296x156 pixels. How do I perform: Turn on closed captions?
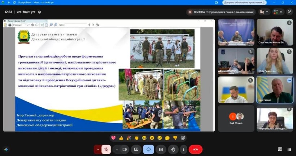click(161, 150)
